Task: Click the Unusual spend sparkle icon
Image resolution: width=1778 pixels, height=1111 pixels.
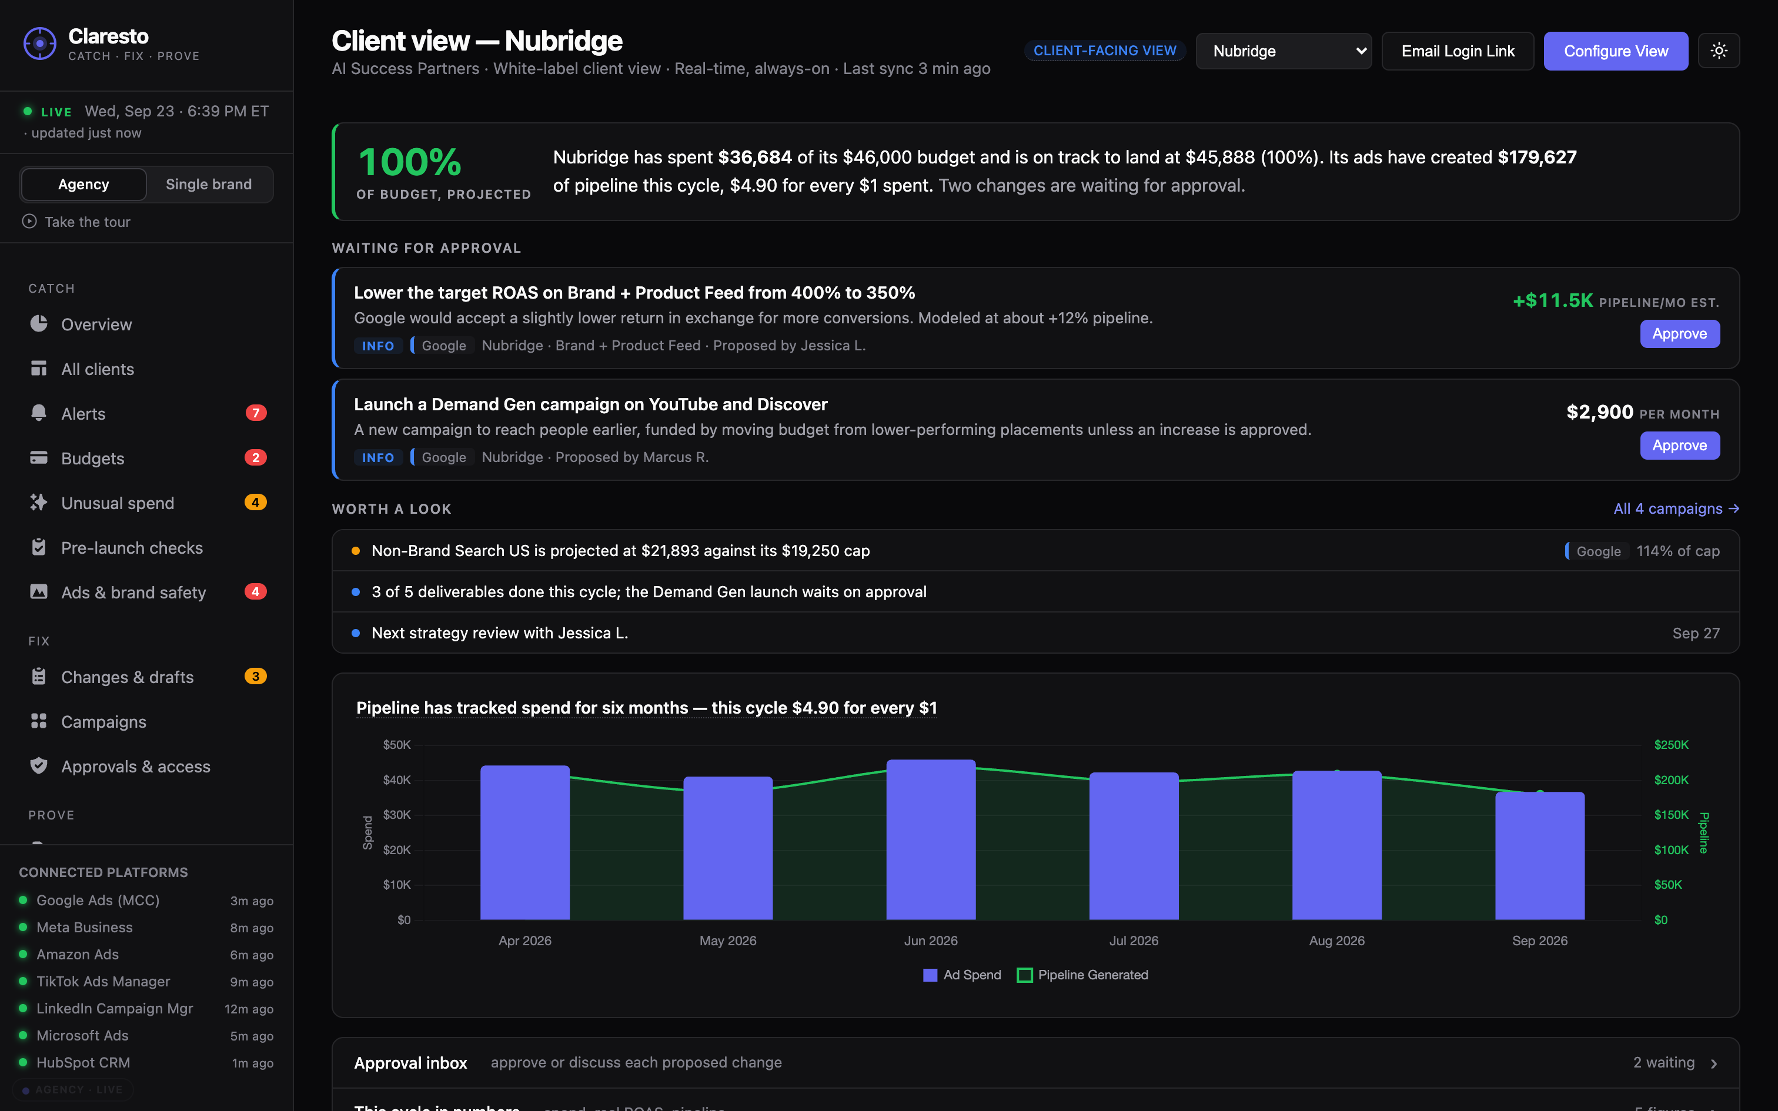Action: point(39,503)
